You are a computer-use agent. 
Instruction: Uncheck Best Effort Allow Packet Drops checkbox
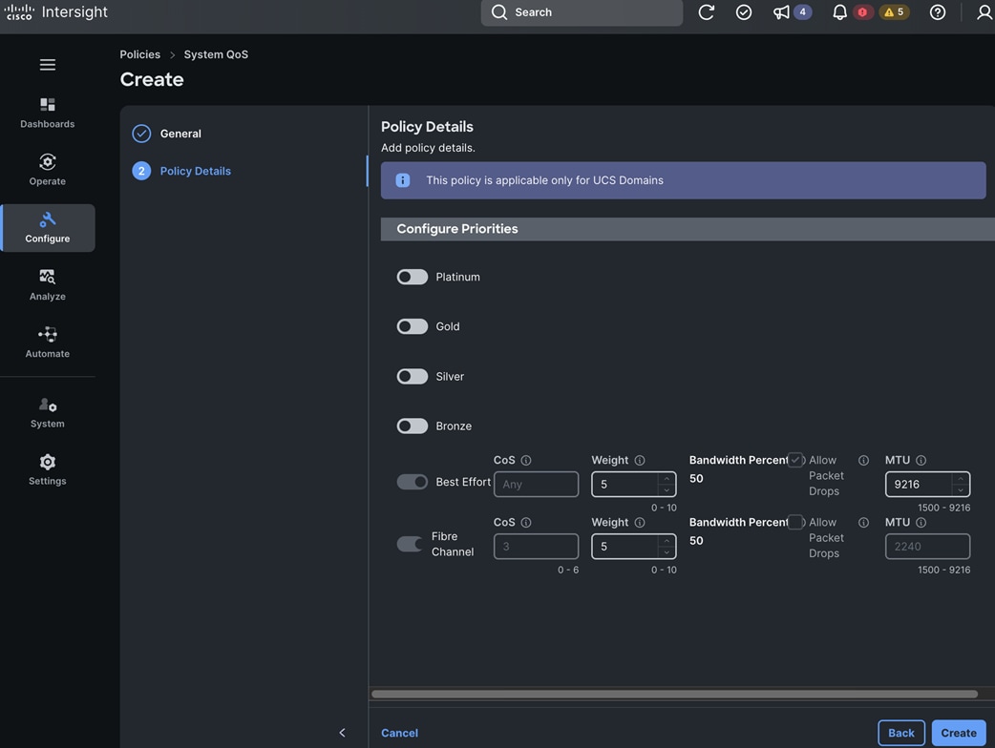pyautogui.click(x=795, y=460)
